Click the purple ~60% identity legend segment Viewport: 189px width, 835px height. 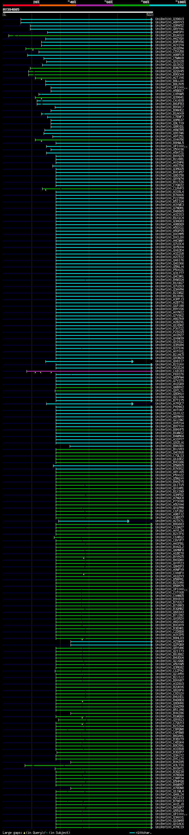(95, 5)
